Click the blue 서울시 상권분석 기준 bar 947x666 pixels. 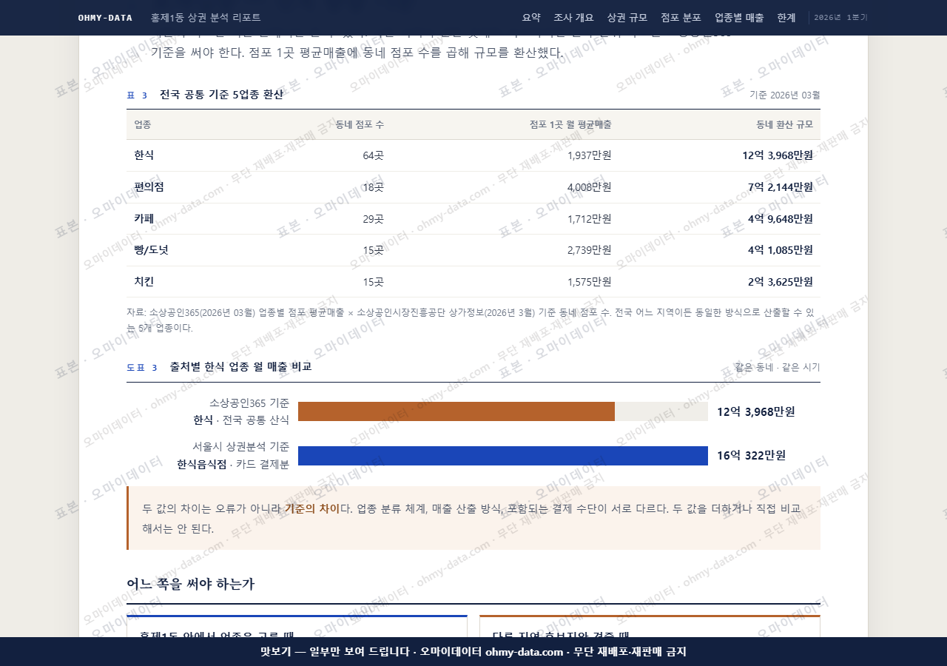point(503,456)
